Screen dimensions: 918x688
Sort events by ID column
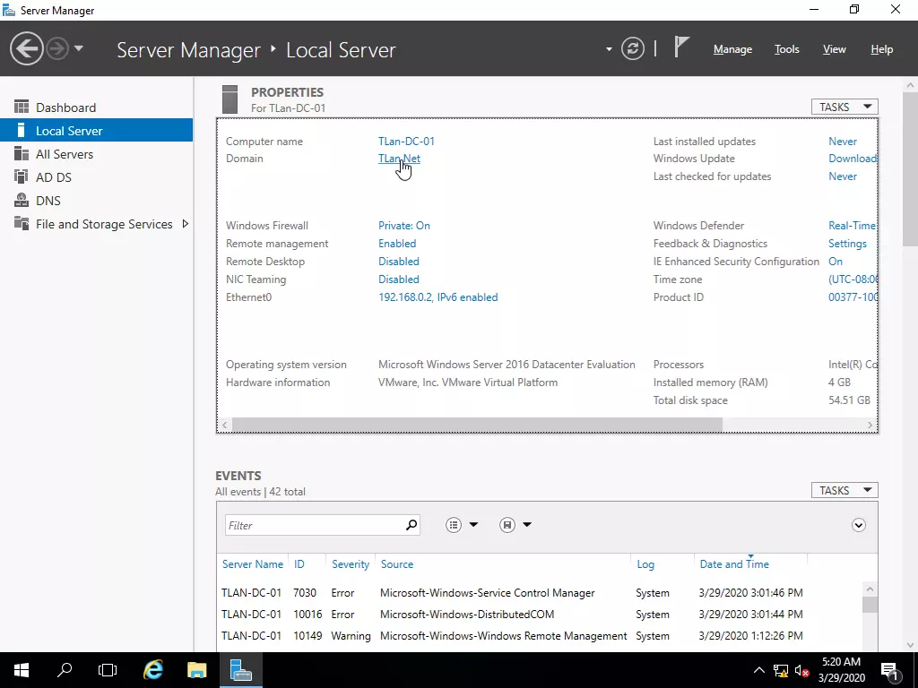click(299, 564)
